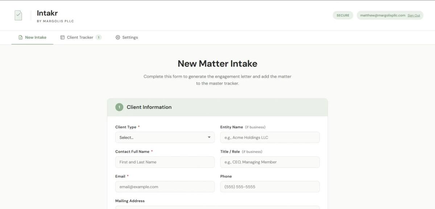435x209 pixels.
Task: Click the Intakr app title
Action: [47, 13]
